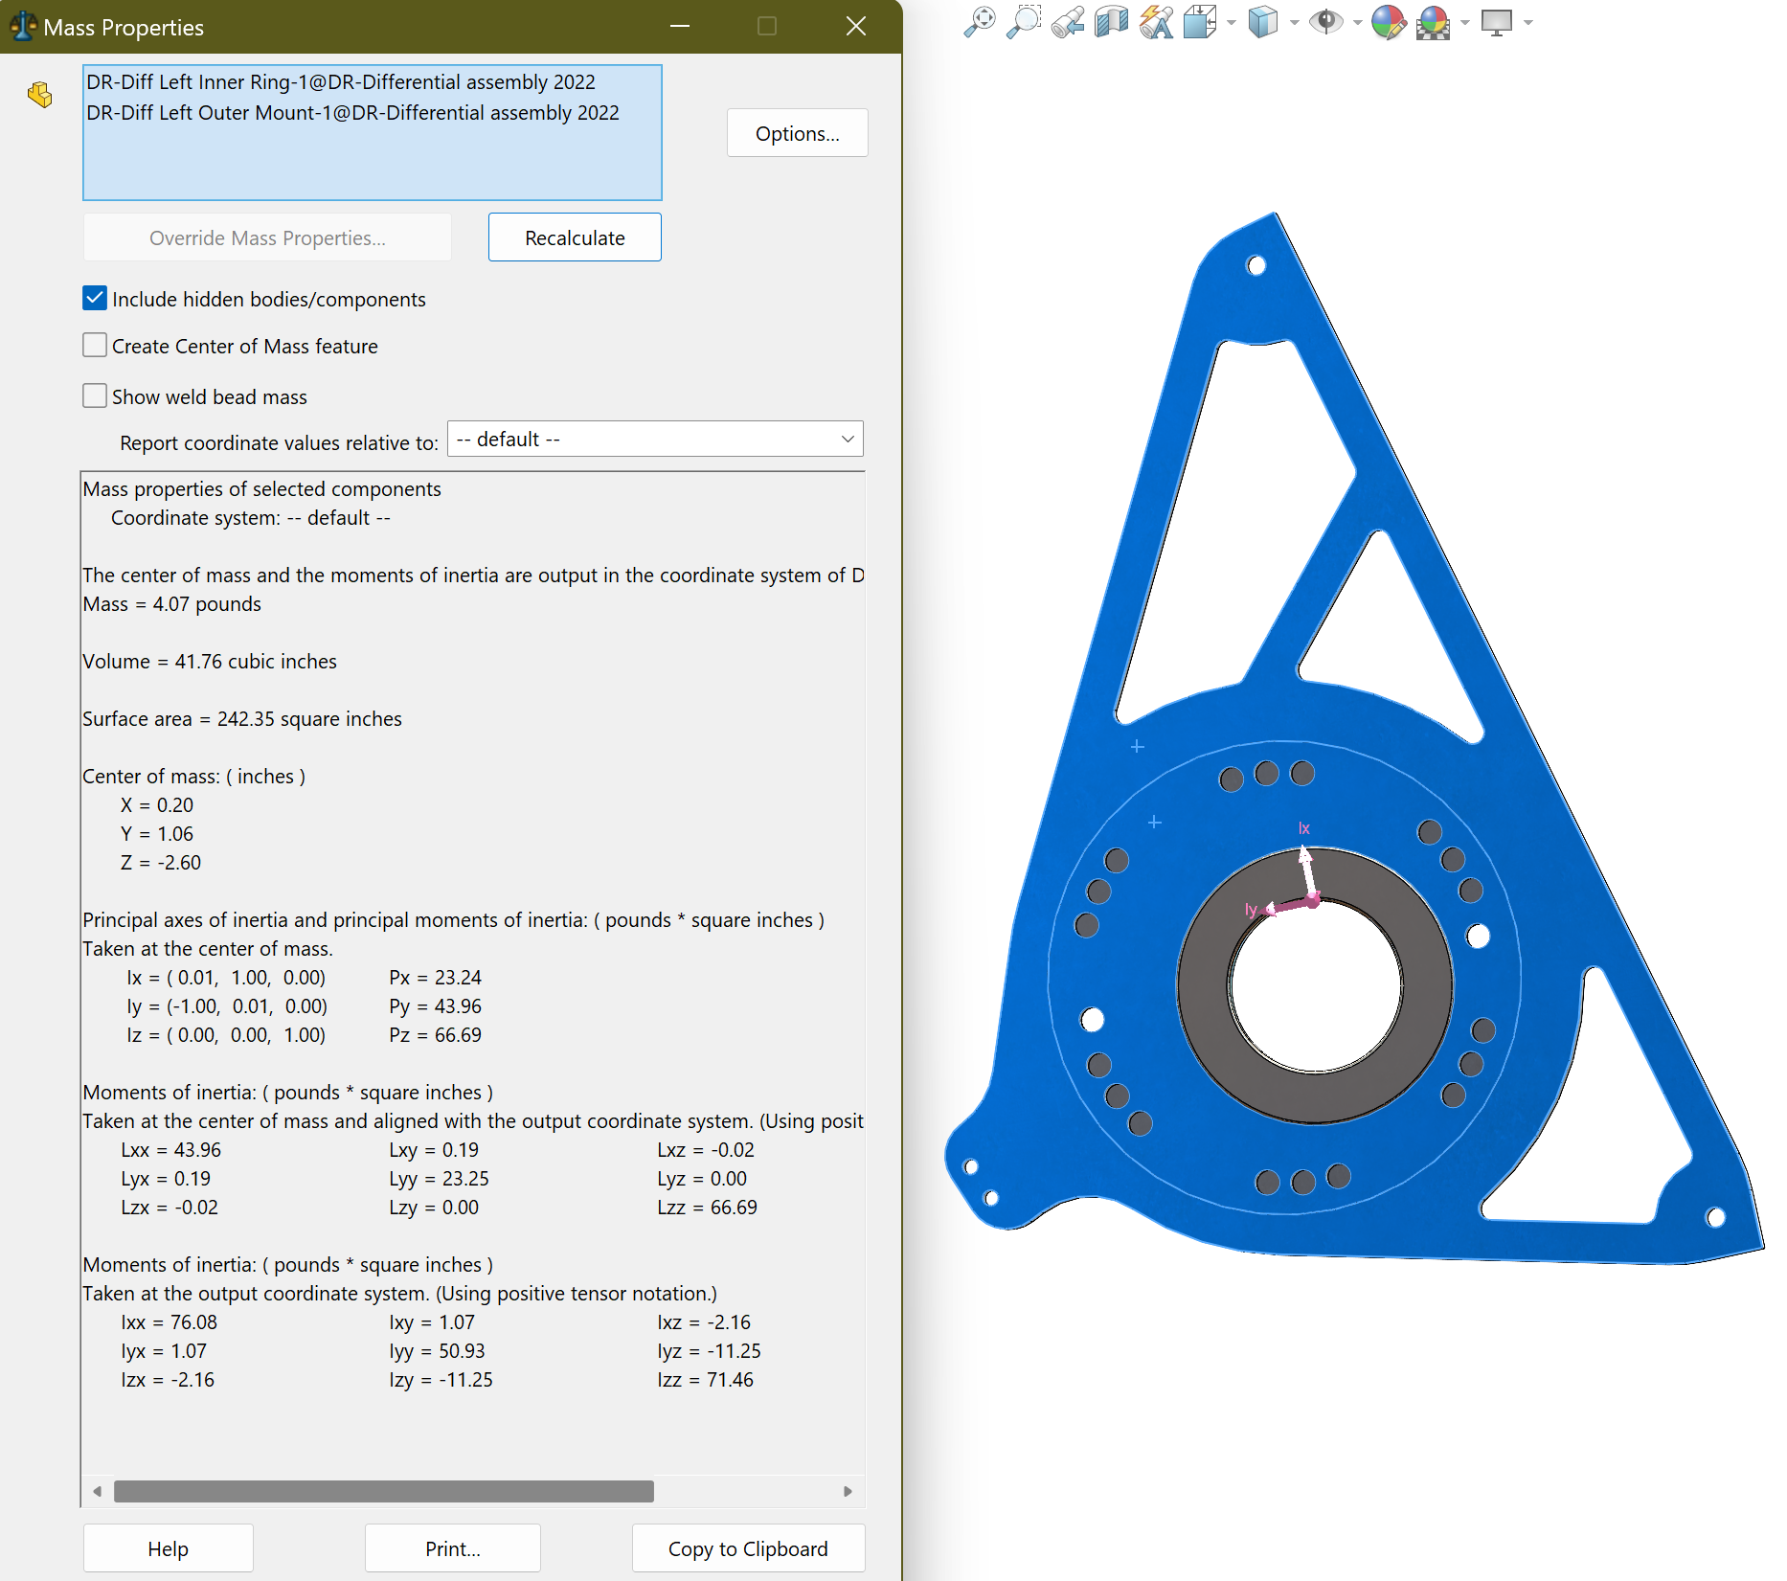Select DR-Diff Left Inner Ring-1 entry
The height and width of the screenshot is (1581, 1787).
coord(341,82)
